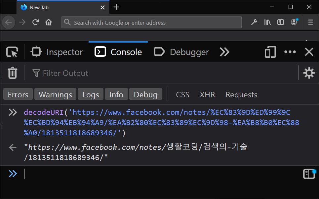The width and height of the screenshot is (319, 199).
Task: Close the developer tools panel
Action: [309, 52]
